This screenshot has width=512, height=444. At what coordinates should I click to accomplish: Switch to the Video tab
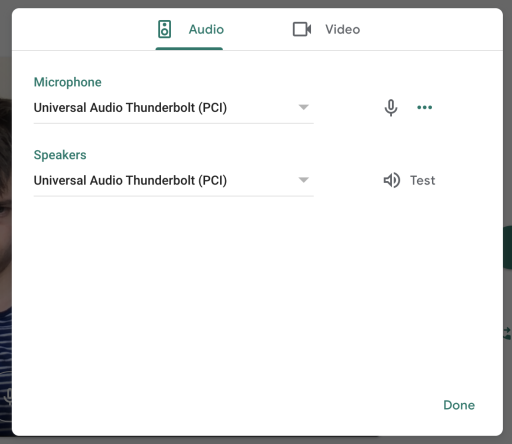click(x=342, y=29)
